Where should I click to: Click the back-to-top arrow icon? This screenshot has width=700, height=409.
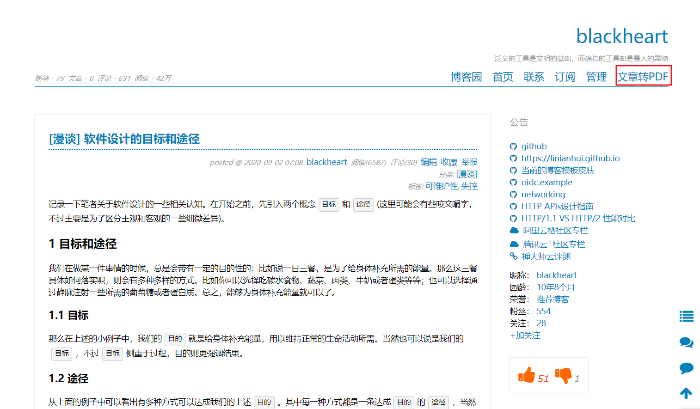686,393
